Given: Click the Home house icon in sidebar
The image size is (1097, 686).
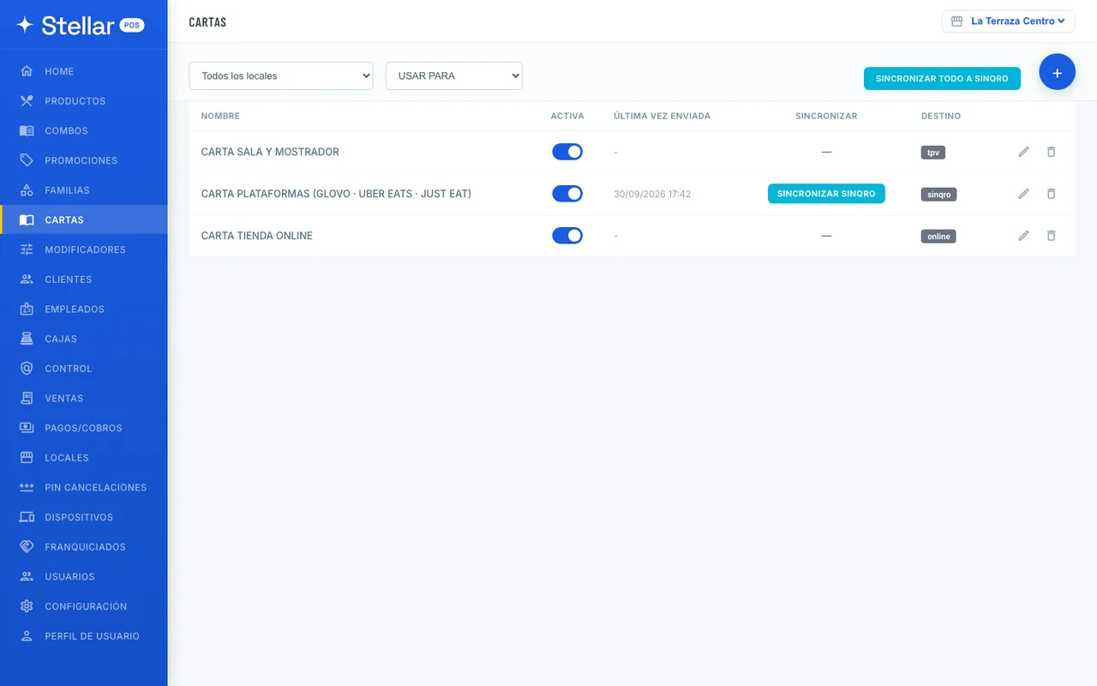Looking at the screenshot, I should [27, 71].
